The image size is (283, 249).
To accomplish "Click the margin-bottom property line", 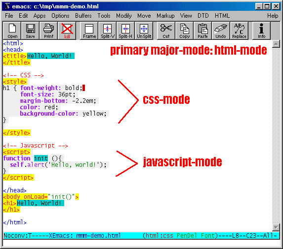I will click(58, 101).
